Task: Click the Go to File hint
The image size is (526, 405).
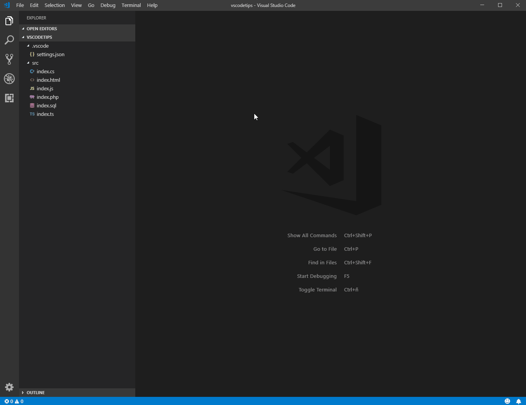Action: (325, 249)
